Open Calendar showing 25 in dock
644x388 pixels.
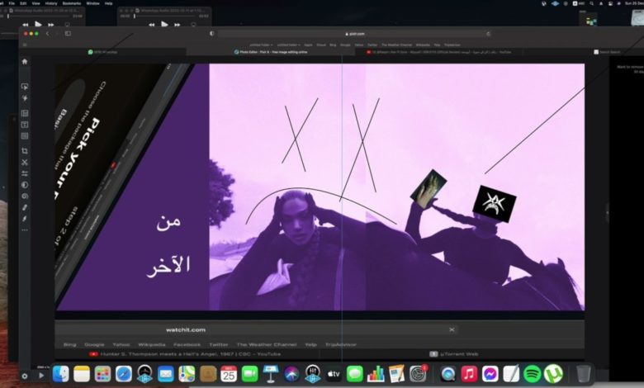pos(229,374)
